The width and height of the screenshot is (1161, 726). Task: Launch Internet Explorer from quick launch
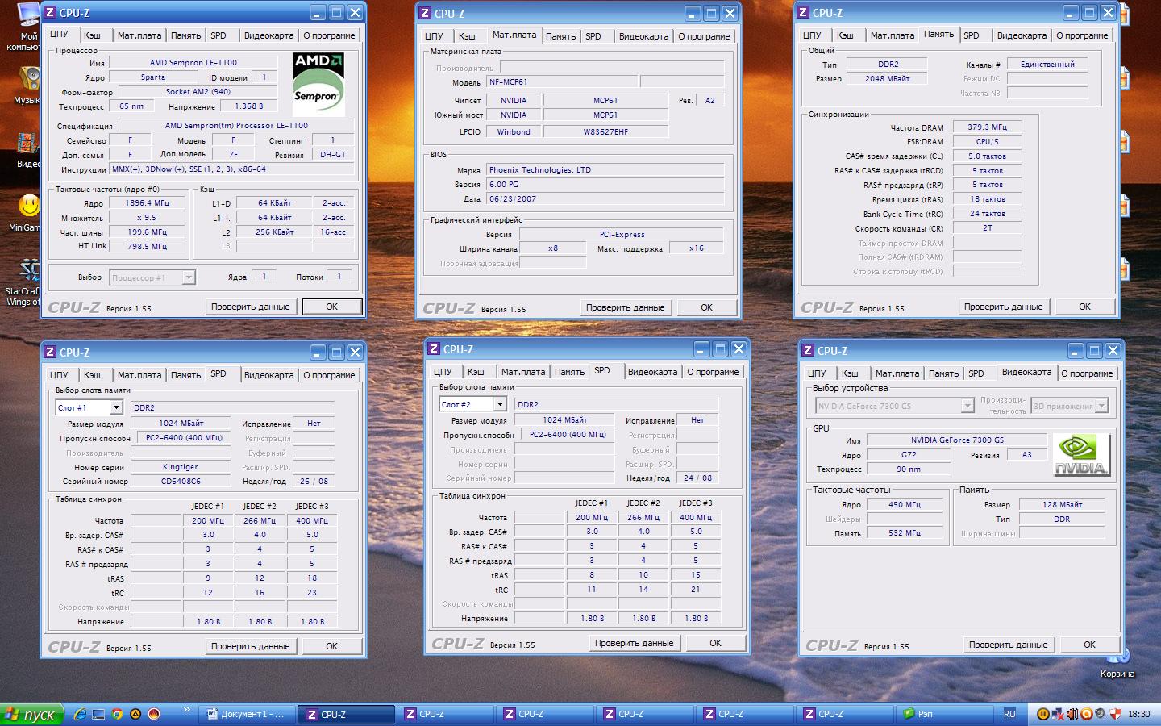[80, 714]
